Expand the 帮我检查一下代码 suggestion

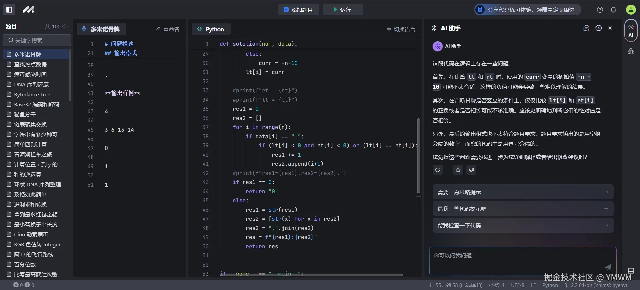pos(523,226)
